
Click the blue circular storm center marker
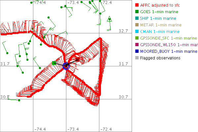point(66,66)
